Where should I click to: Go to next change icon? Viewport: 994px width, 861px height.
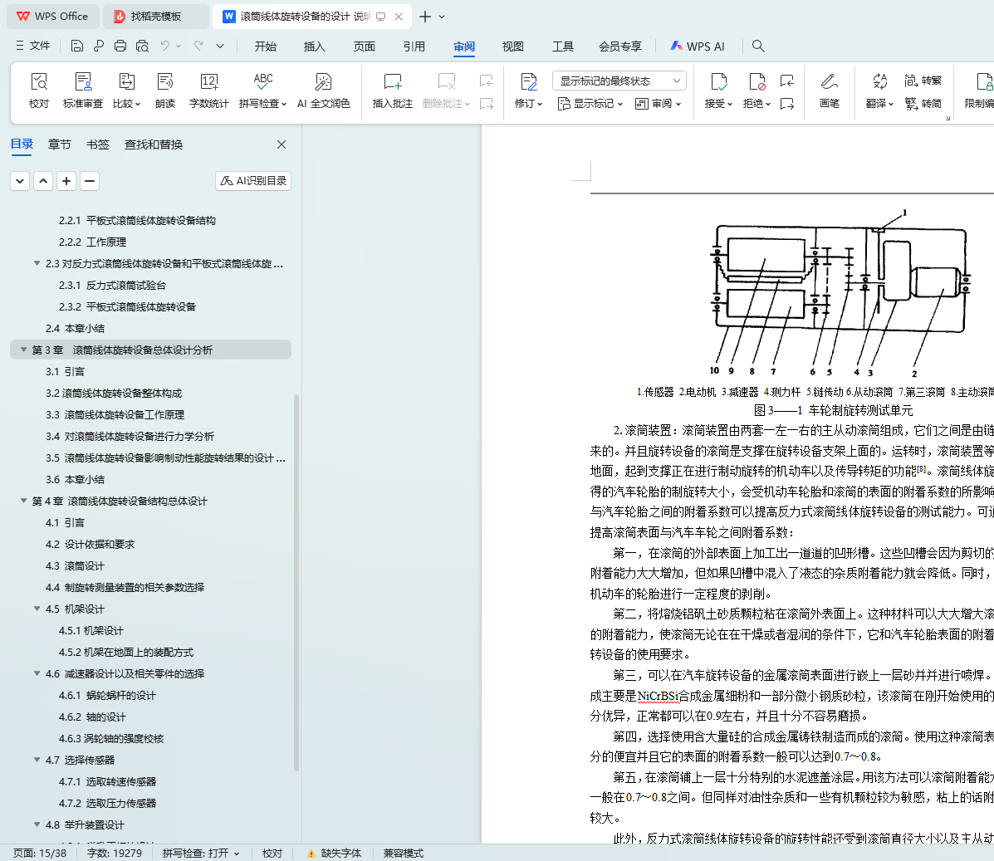[787, 103]
